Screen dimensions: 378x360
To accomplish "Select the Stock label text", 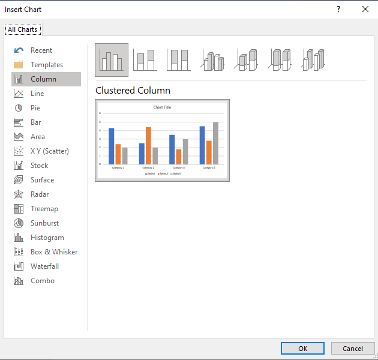I will click(x=39, y=166).
